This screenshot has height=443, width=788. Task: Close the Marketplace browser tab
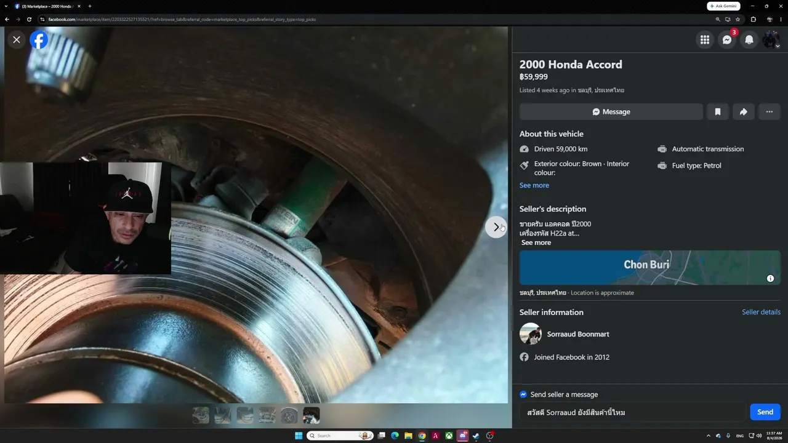pos(79,6)
